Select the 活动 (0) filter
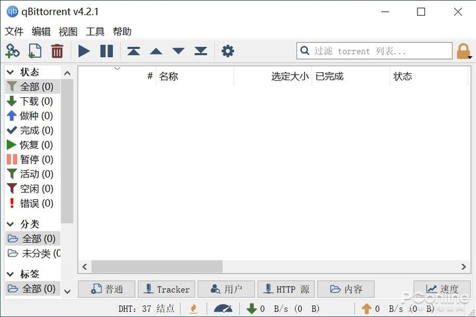 (33, 174)
